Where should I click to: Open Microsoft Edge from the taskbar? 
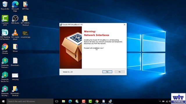(70, 101)
